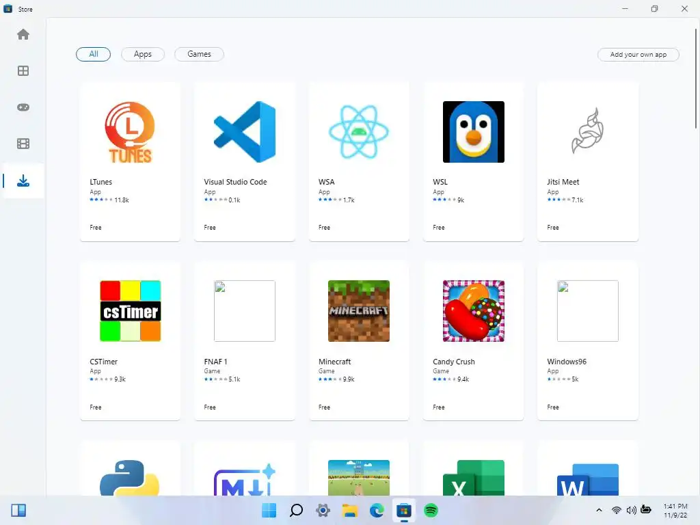Open the Home page in the sidebar

click(23, 34)
